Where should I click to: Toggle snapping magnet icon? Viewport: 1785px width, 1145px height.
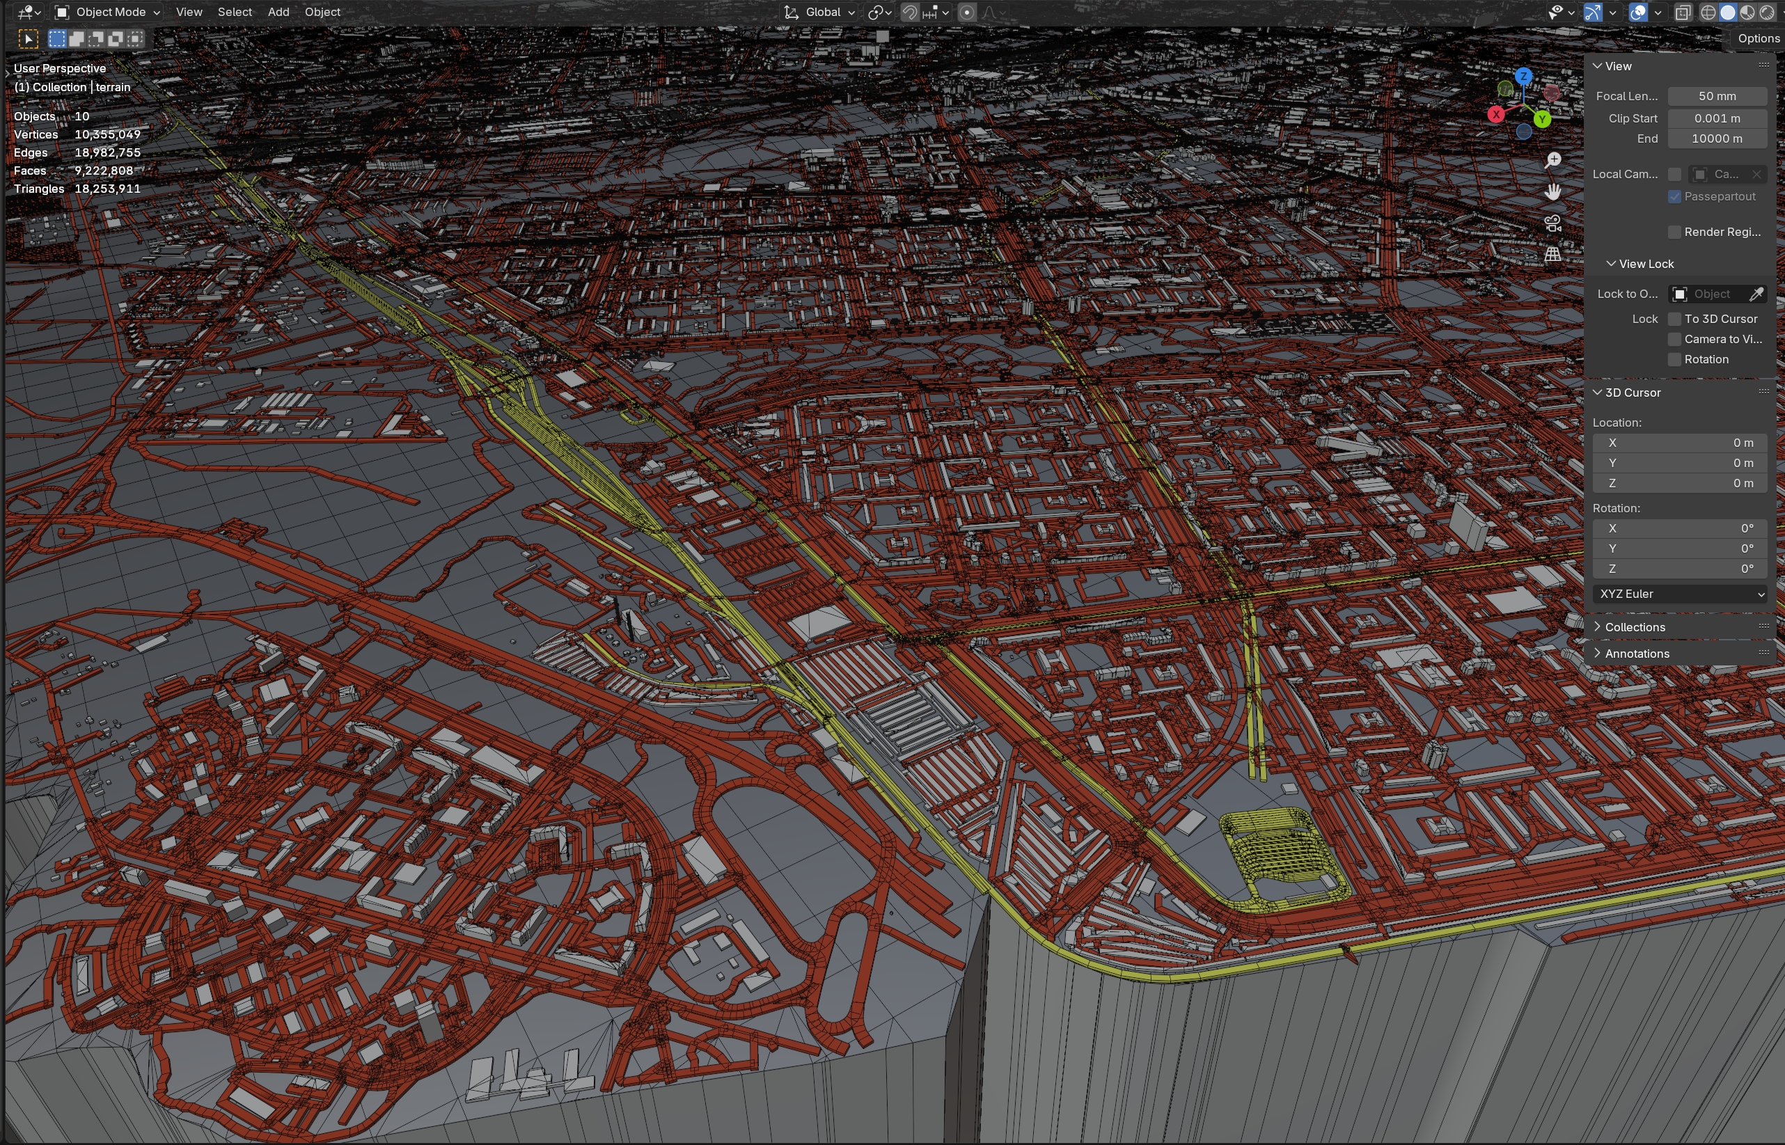(x=909, y=12)
